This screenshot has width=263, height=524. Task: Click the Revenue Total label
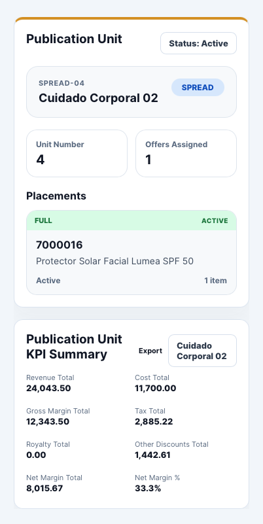click(x=50, y=377)
